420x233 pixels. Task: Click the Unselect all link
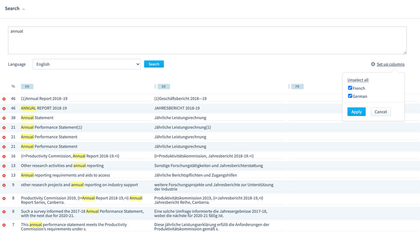pyautogui.click(x=358, y=80)
